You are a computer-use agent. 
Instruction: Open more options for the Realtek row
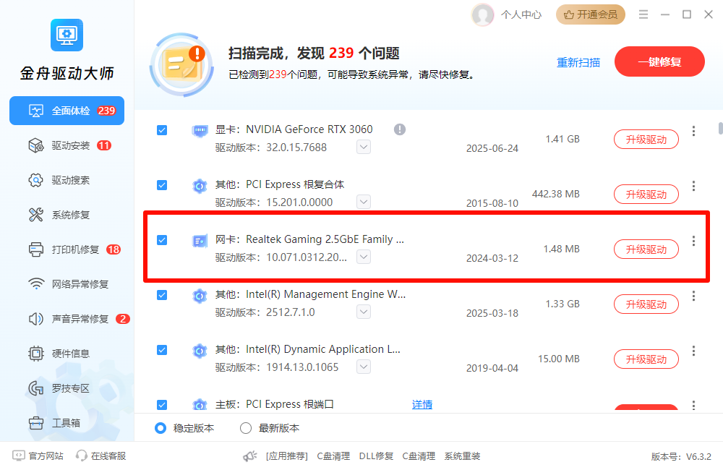pos(693,241)
